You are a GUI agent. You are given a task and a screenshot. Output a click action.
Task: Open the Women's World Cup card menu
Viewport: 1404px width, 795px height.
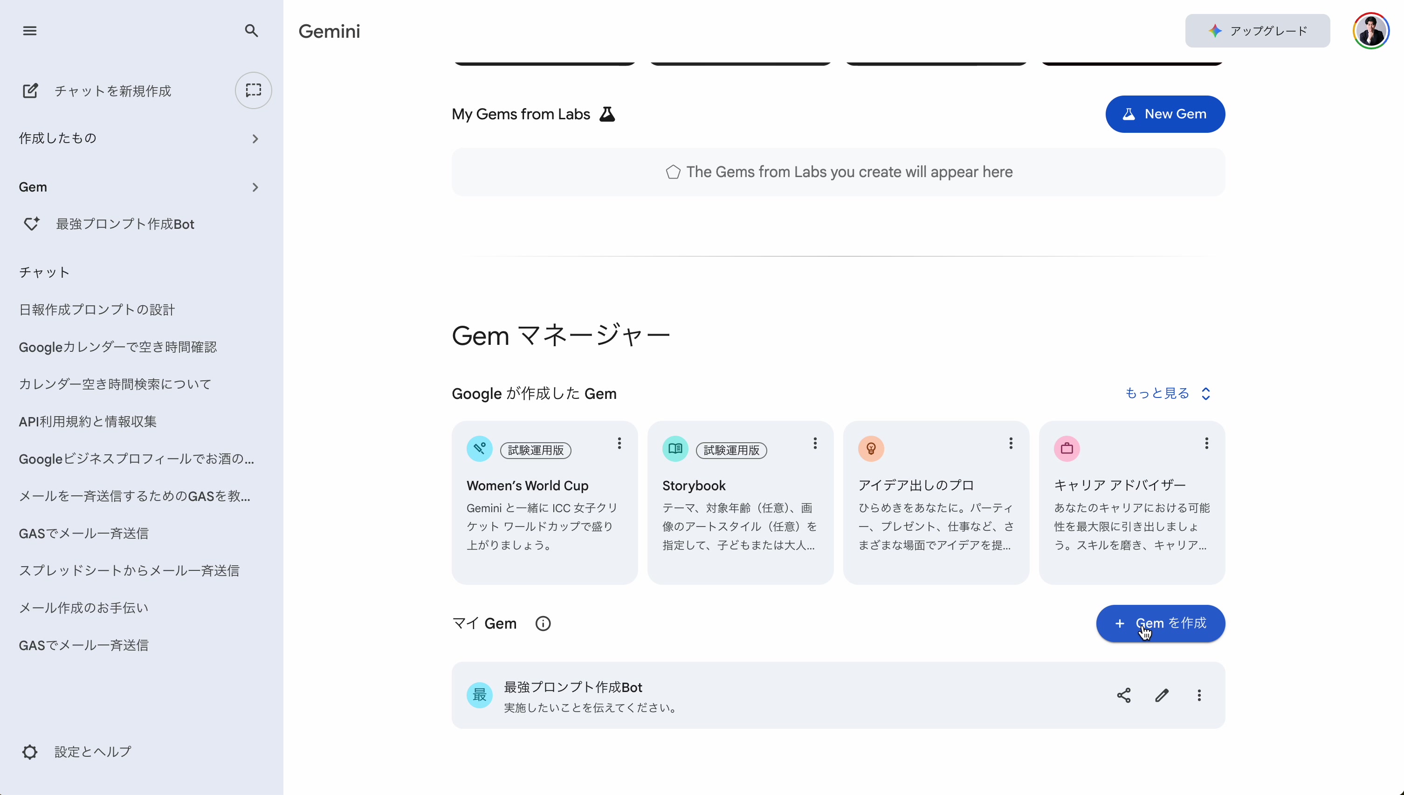point(619,443)
